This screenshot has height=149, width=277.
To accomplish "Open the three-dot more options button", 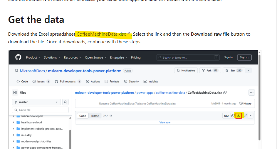I will [x=251, y=92].
